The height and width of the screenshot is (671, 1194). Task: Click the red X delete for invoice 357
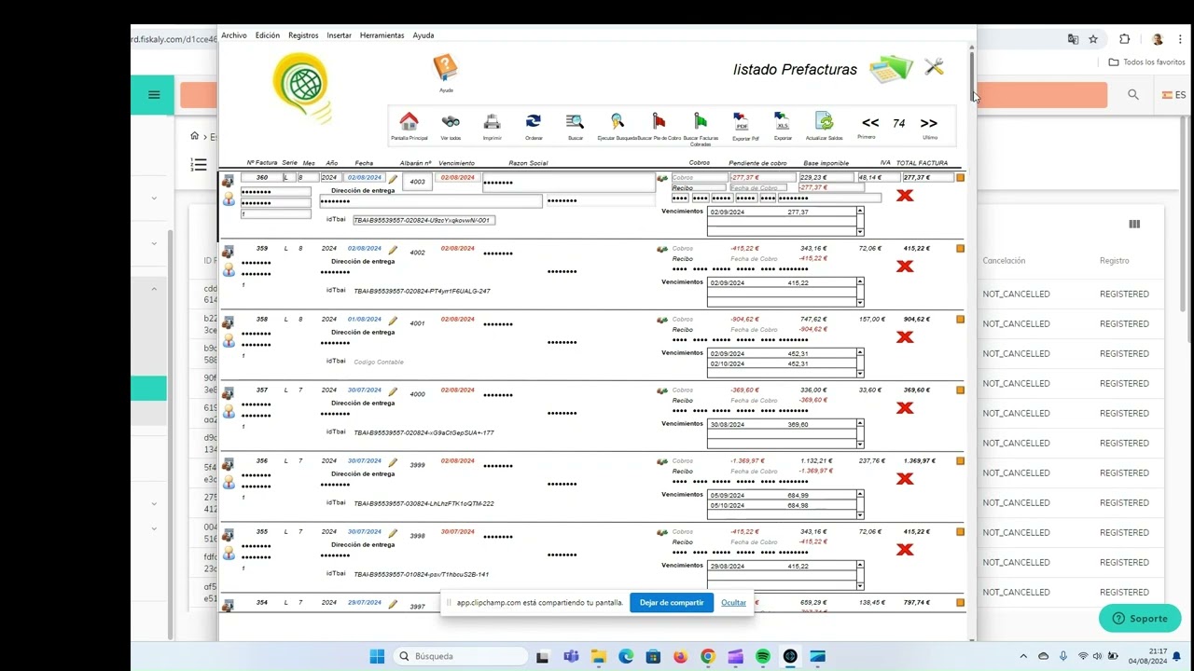click(x=905, y=408)
